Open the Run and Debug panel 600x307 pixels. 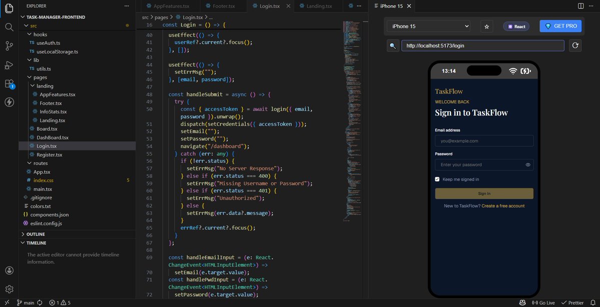click(9, 65)
